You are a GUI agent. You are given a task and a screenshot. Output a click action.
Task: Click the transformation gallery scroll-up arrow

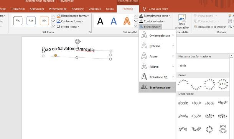[231, 56]
